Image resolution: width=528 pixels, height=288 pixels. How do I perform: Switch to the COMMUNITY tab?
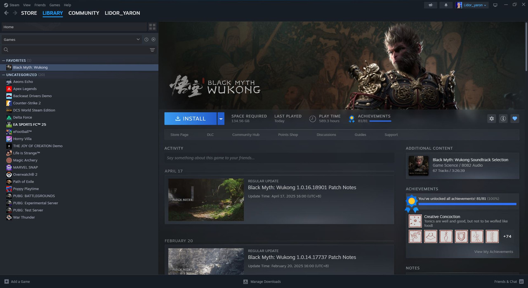tap(84, 13)
